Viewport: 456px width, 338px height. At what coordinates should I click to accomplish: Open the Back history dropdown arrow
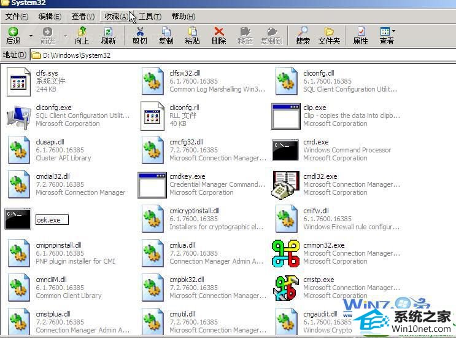point(31,36)
